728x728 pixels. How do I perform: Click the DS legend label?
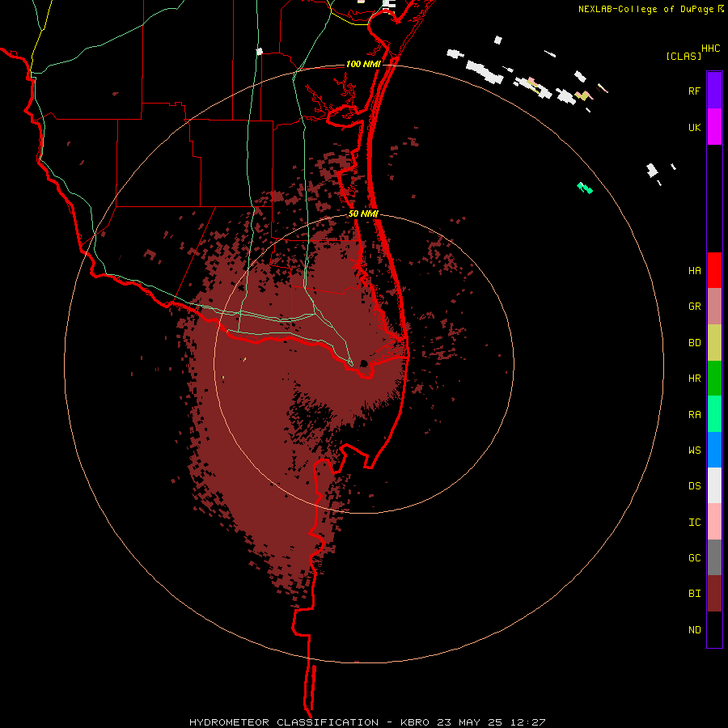[694, 485]
